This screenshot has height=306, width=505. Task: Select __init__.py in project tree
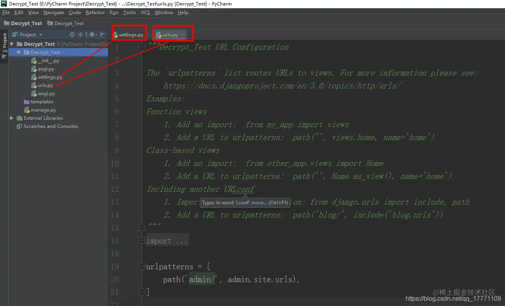pos(49,61)
